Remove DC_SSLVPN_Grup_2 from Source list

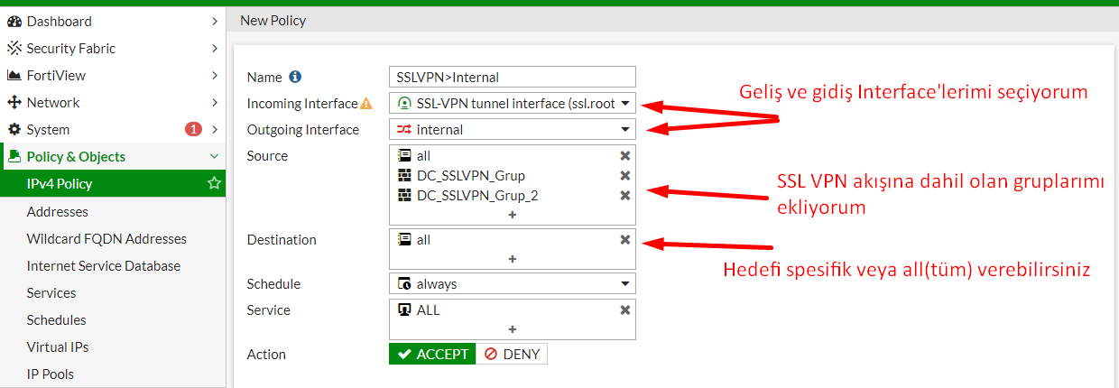(x=624, y=195)
